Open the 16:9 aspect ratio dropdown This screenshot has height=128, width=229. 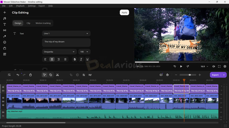(204, 66)
